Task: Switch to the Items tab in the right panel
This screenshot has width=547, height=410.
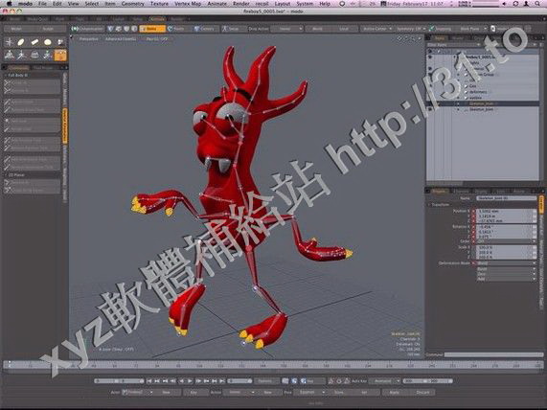Action: (x=440, y=38)
